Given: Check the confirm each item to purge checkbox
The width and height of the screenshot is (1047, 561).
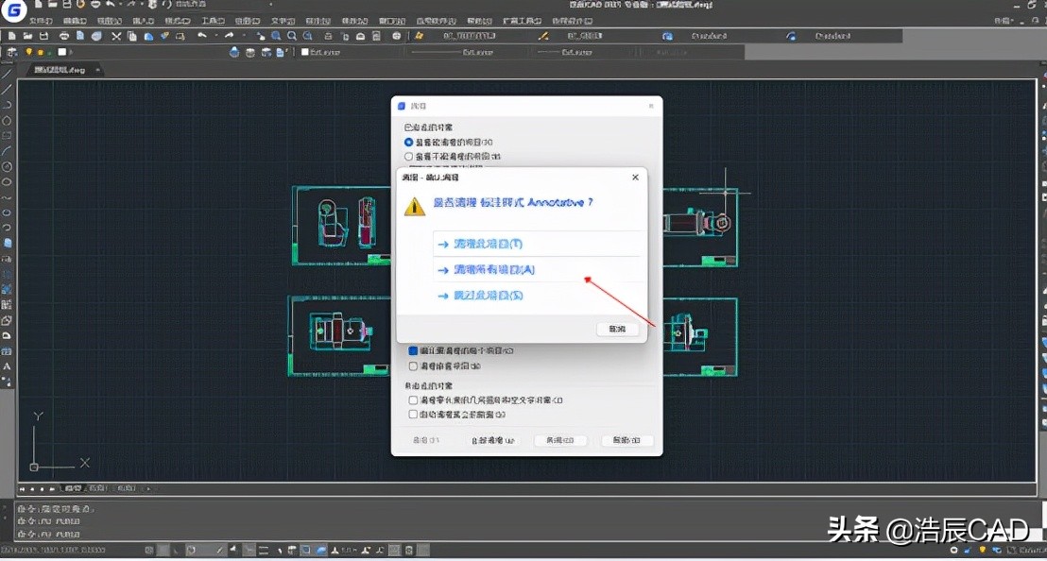Looking at the screenshot, I should (412, 349).
